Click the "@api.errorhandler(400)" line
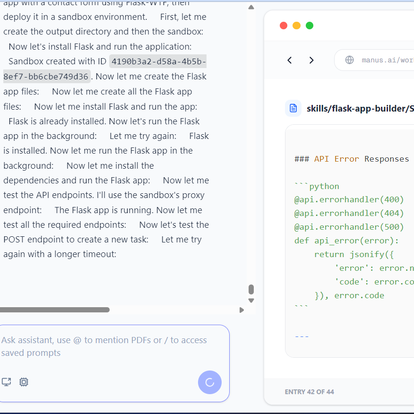Viewport: 414px width, 414px height. coord(349,199)
